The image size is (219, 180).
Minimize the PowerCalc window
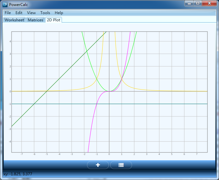click(x=189, y=3)
